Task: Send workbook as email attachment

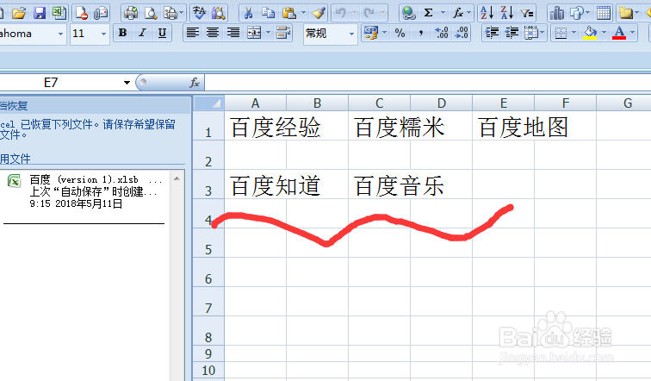Action: click(101, 13)
